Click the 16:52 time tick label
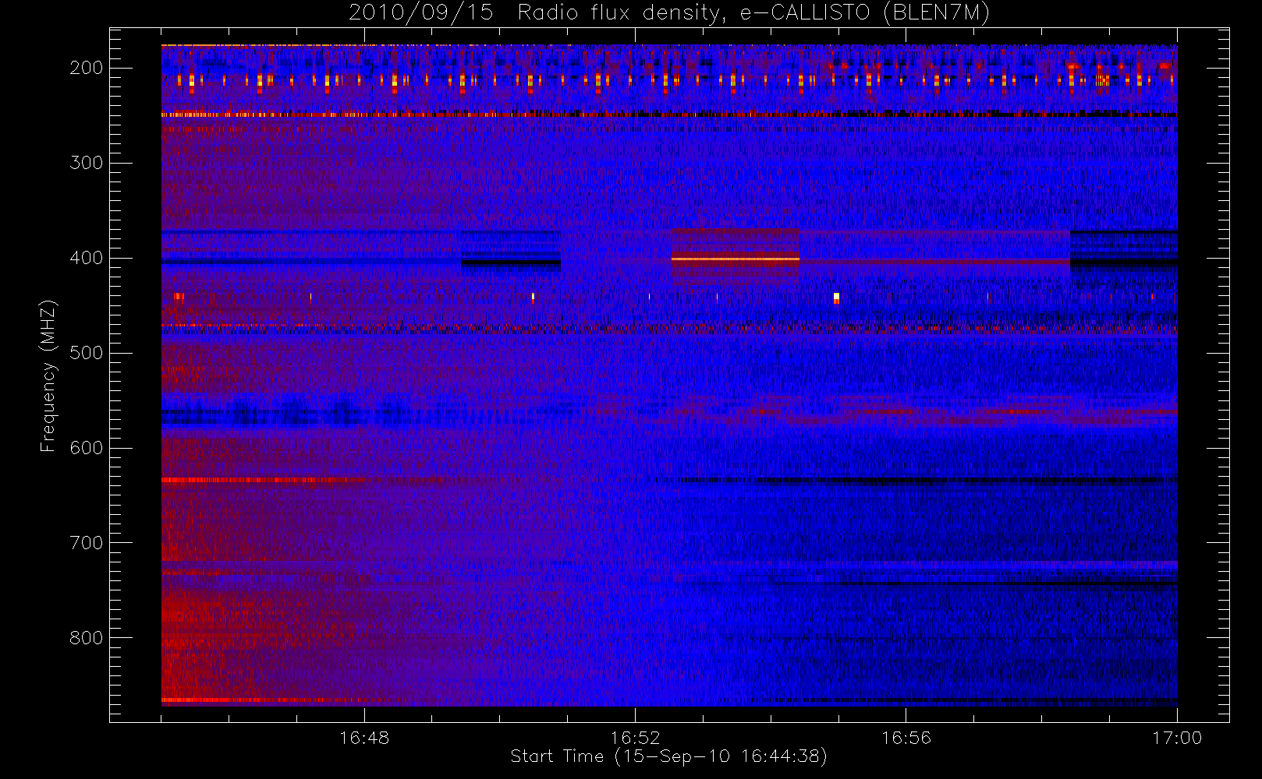This screenshot has width=1262, height=779. (635, 738)
